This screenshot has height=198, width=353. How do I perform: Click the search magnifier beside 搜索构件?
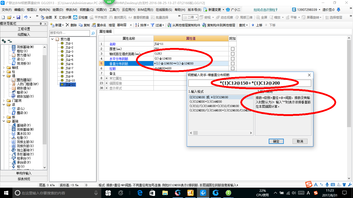pyautogui.click(x=93, y=33)
